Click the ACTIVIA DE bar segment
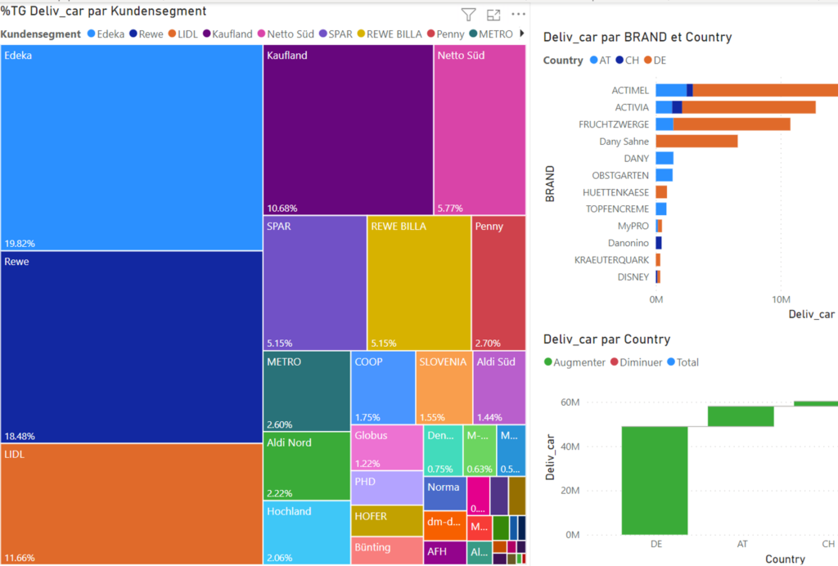 pyautogui.click(x=749, y=107)
